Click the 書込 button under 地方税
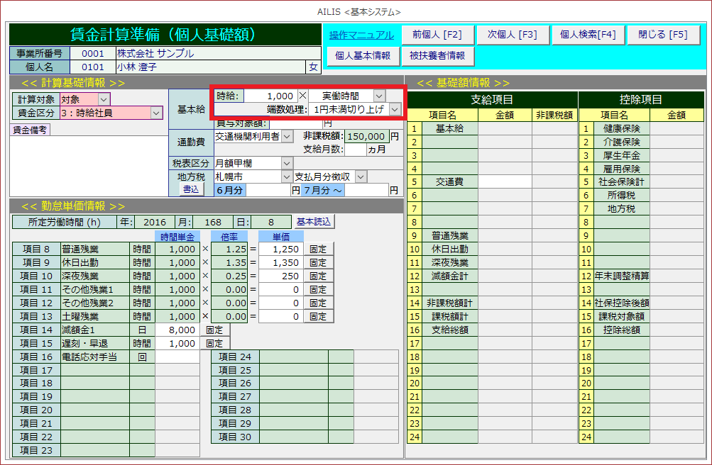Image resolution: width=712 pixels, height=465 pixels. [192, 190]
